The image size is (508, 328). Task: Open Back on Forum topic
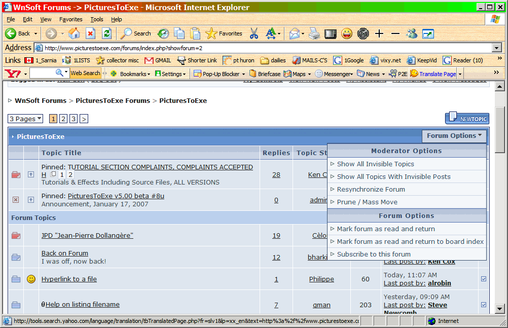[x=65, y=253]
